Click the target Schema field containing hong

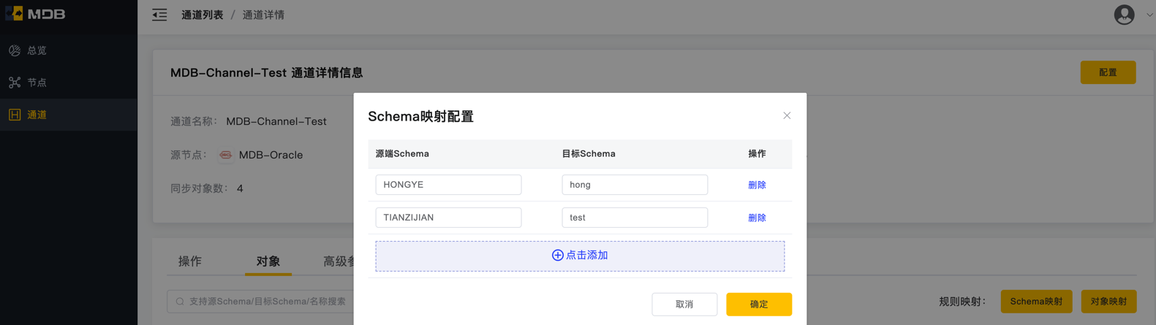pos(635,185)
